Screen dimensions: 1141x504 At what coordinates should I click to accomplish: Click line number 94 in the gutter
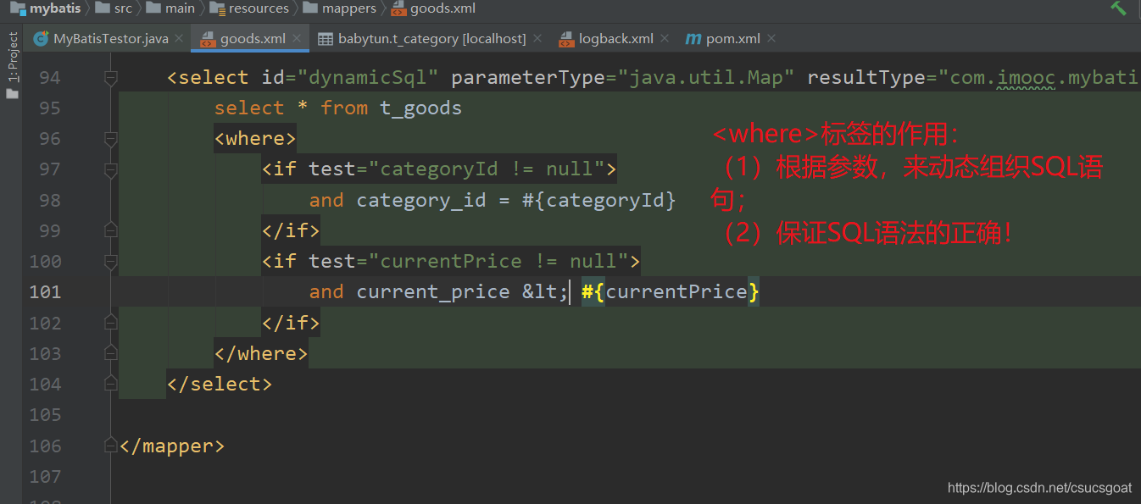[x=50, y=78]
